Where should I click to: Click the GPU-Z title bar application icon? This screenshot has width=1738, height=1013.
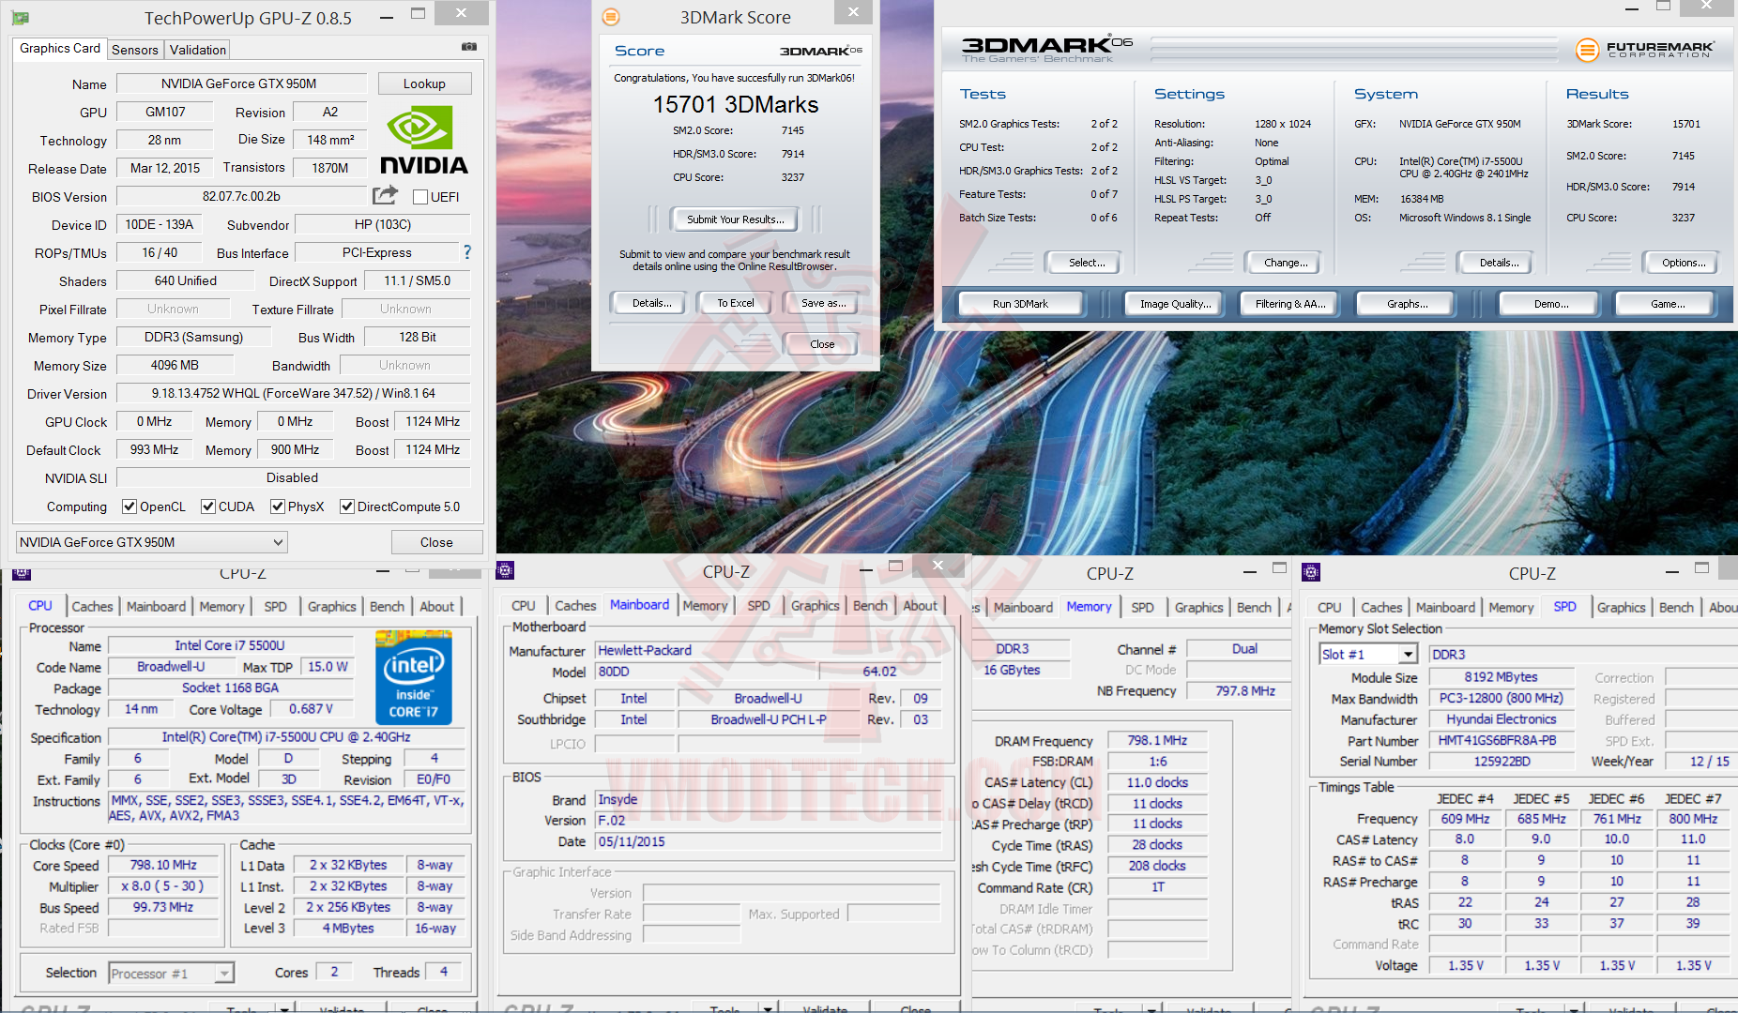pyautogui.click(x=20, y=18)
